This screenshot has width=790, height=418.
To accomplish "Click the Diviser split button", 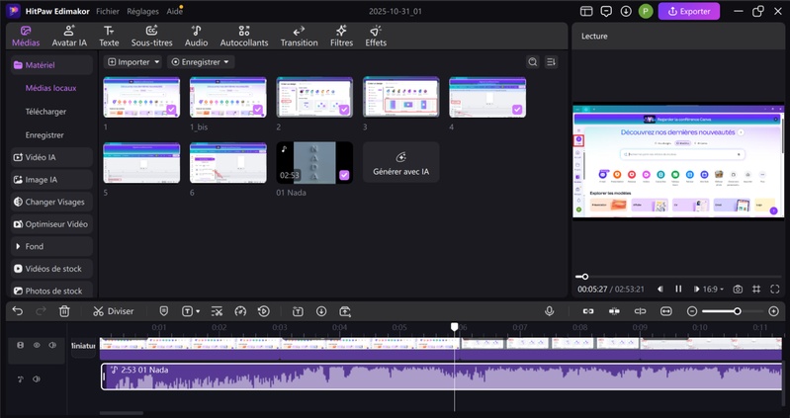I will coord(114,311).
